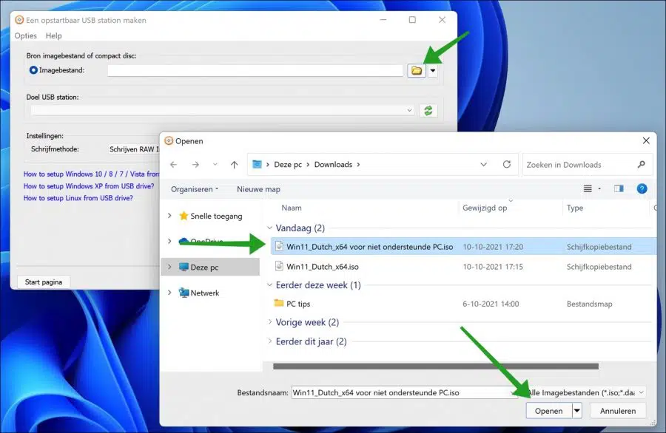Expand the Vorige week (2) group
Viewport: 666px width, 433px height.
click(269, 322)
